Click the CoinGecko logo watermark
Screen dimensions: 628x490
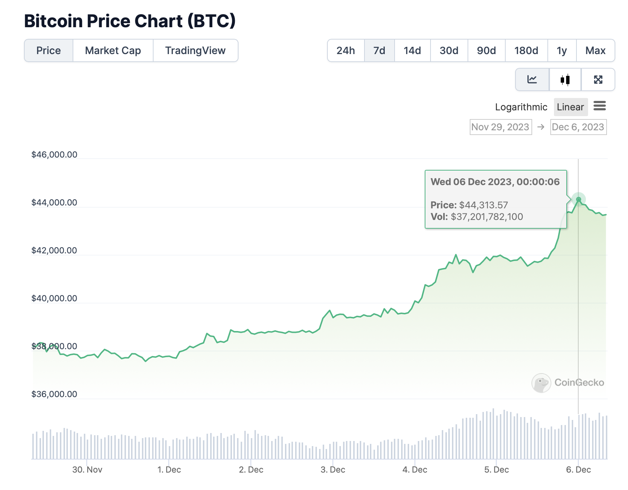pyautogui.click(x=568, y=383)
